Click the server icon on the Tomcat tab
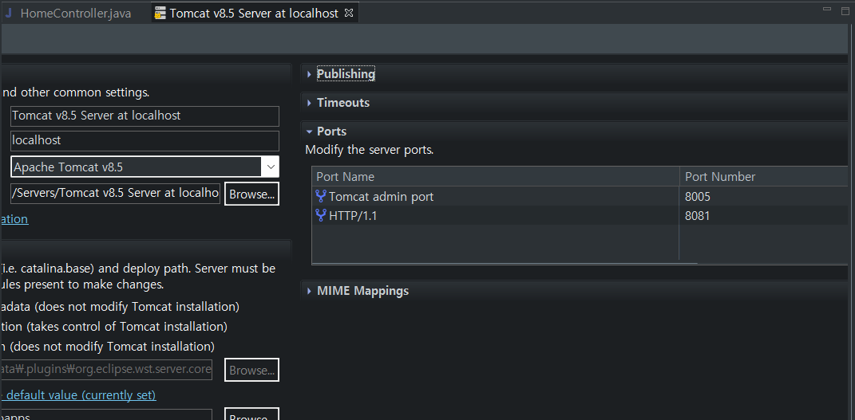This screenshot has height=420, width=855. click(160, 14)
